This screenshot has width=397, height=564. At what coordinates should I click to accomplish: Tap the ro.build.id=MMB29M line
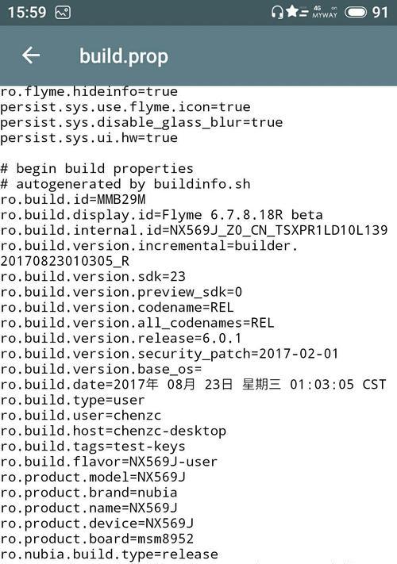(73, 199)
